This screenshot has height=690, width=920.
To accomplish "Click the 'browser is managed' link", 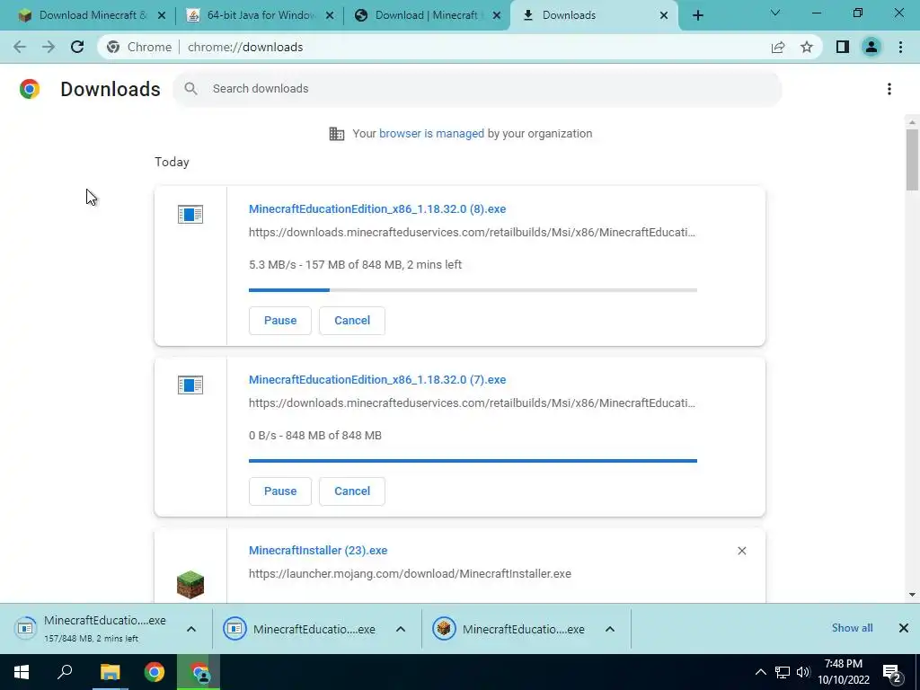I will (x=432, y=133).
